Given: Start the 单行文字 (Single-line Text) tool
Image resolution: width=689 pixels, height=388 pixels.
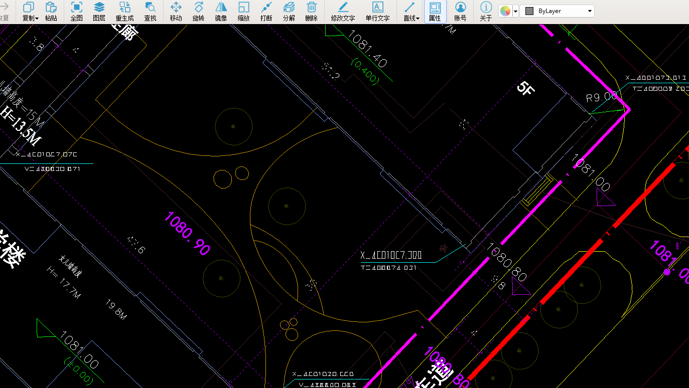Looking at the screenshot, I should coord(377,12).
